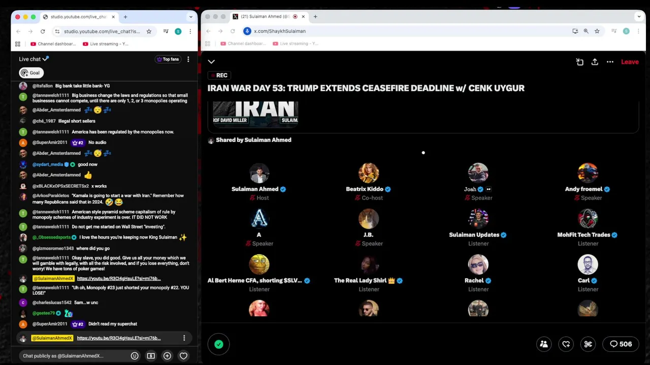Open Chrome menu in YouTube chat window
650x365 pixels.
pos(190,31)
